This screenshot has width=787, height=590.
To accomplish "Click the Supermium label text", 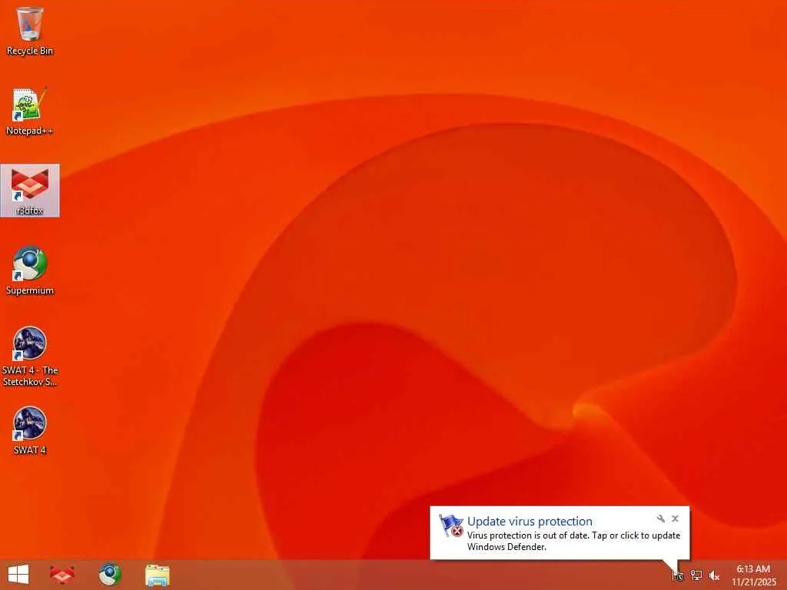I will click(30, 290).
